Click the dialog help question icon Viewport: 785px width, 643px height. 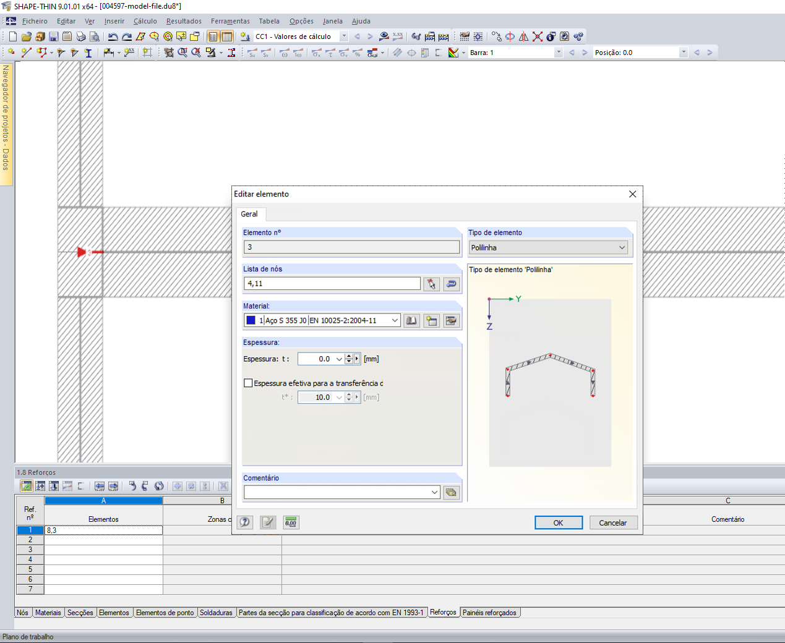[245, 522]
